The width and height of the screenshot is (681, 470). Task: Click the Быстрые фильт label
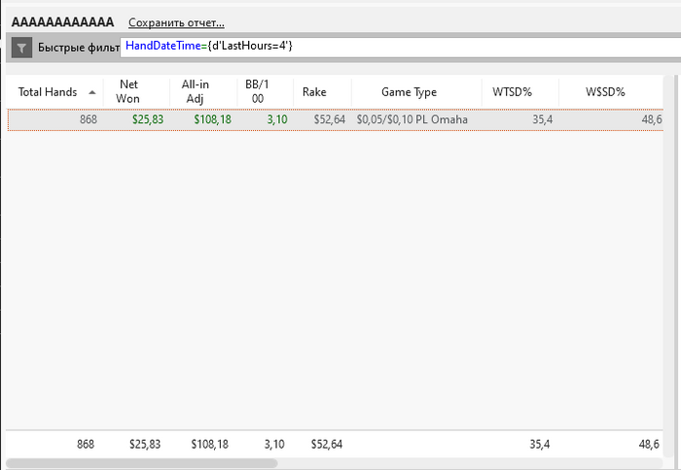pos(79,48)
